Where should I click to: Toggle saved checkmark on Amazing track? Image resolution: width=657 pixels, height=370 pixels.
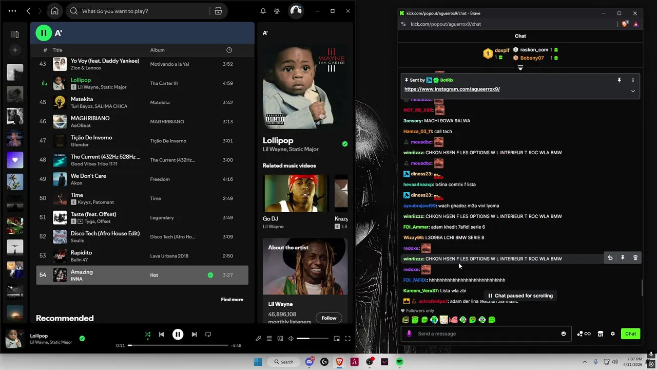point(210,275)
